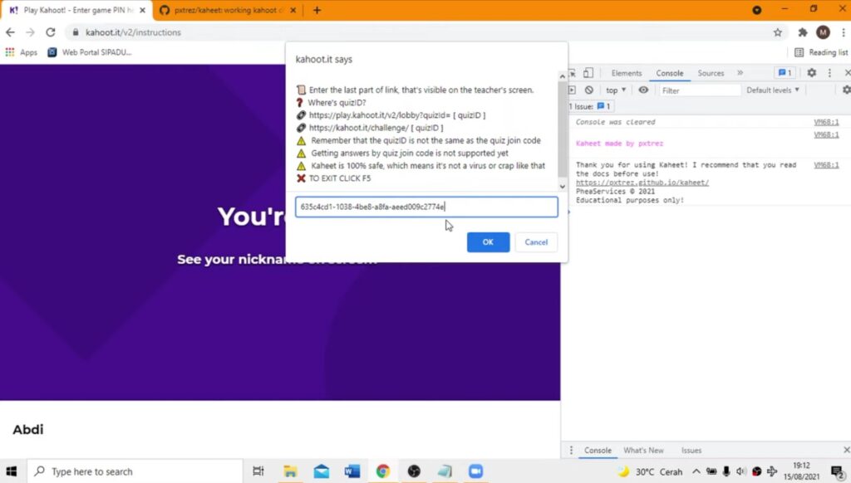Close the pxtrez/kaheet GitHub tab
Screen dimensions: 851x483
click(293, 10)
